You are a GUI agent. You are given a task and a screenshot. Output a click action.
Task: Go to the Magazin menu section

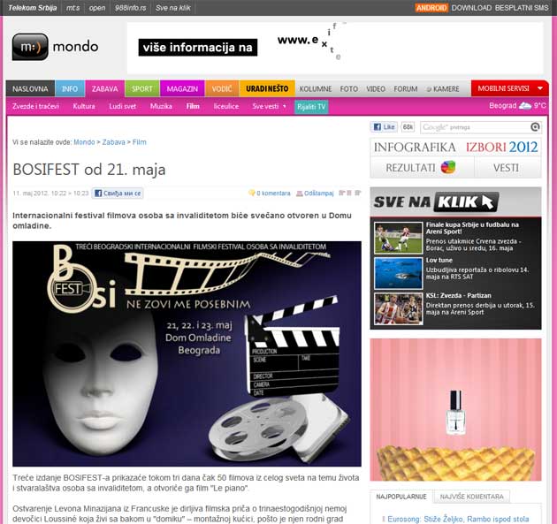tap(182, 88)
